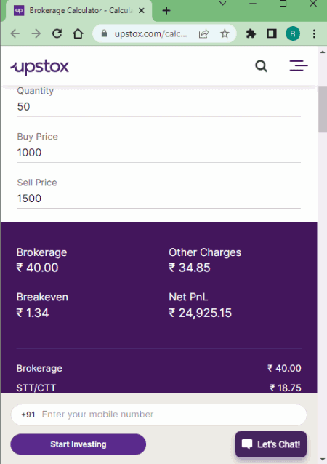This screenshot has width=327, height=464.
Task: Toggle the browser side panel icon
Action: (272, 33)
